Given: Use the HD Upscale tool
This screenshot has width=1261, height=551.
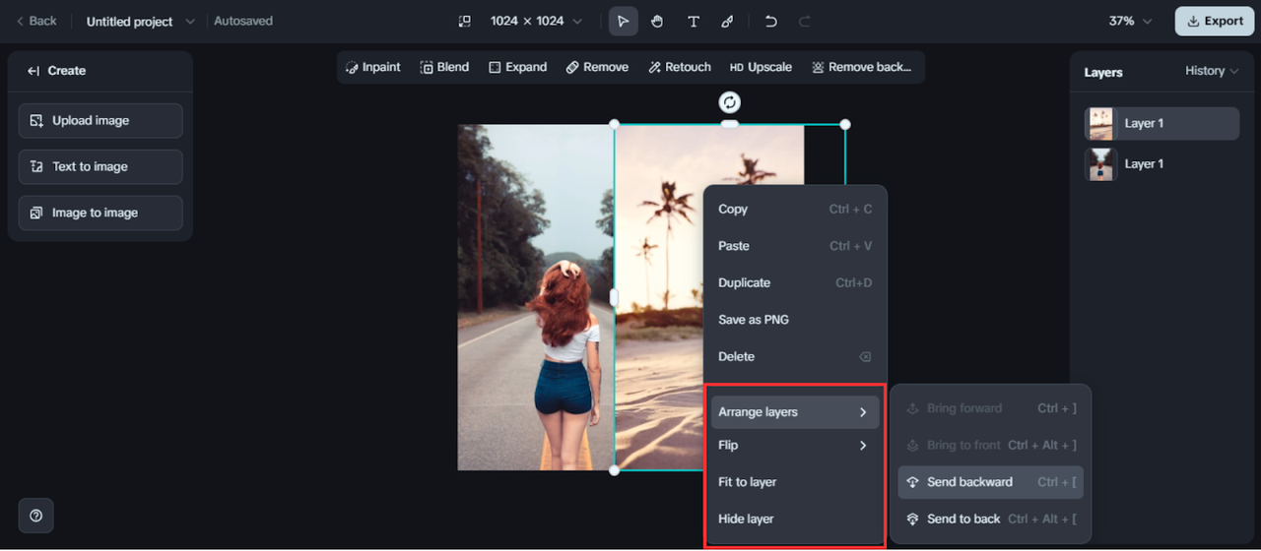Looking at the screenshot, I should (x=761, y=67).
